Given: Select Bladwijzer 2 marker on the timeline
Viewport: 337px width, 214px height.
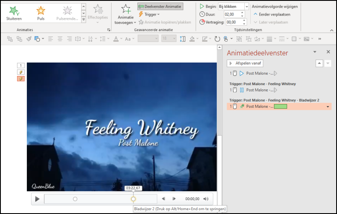Looking at the screenshot, I should click(133, 199).
